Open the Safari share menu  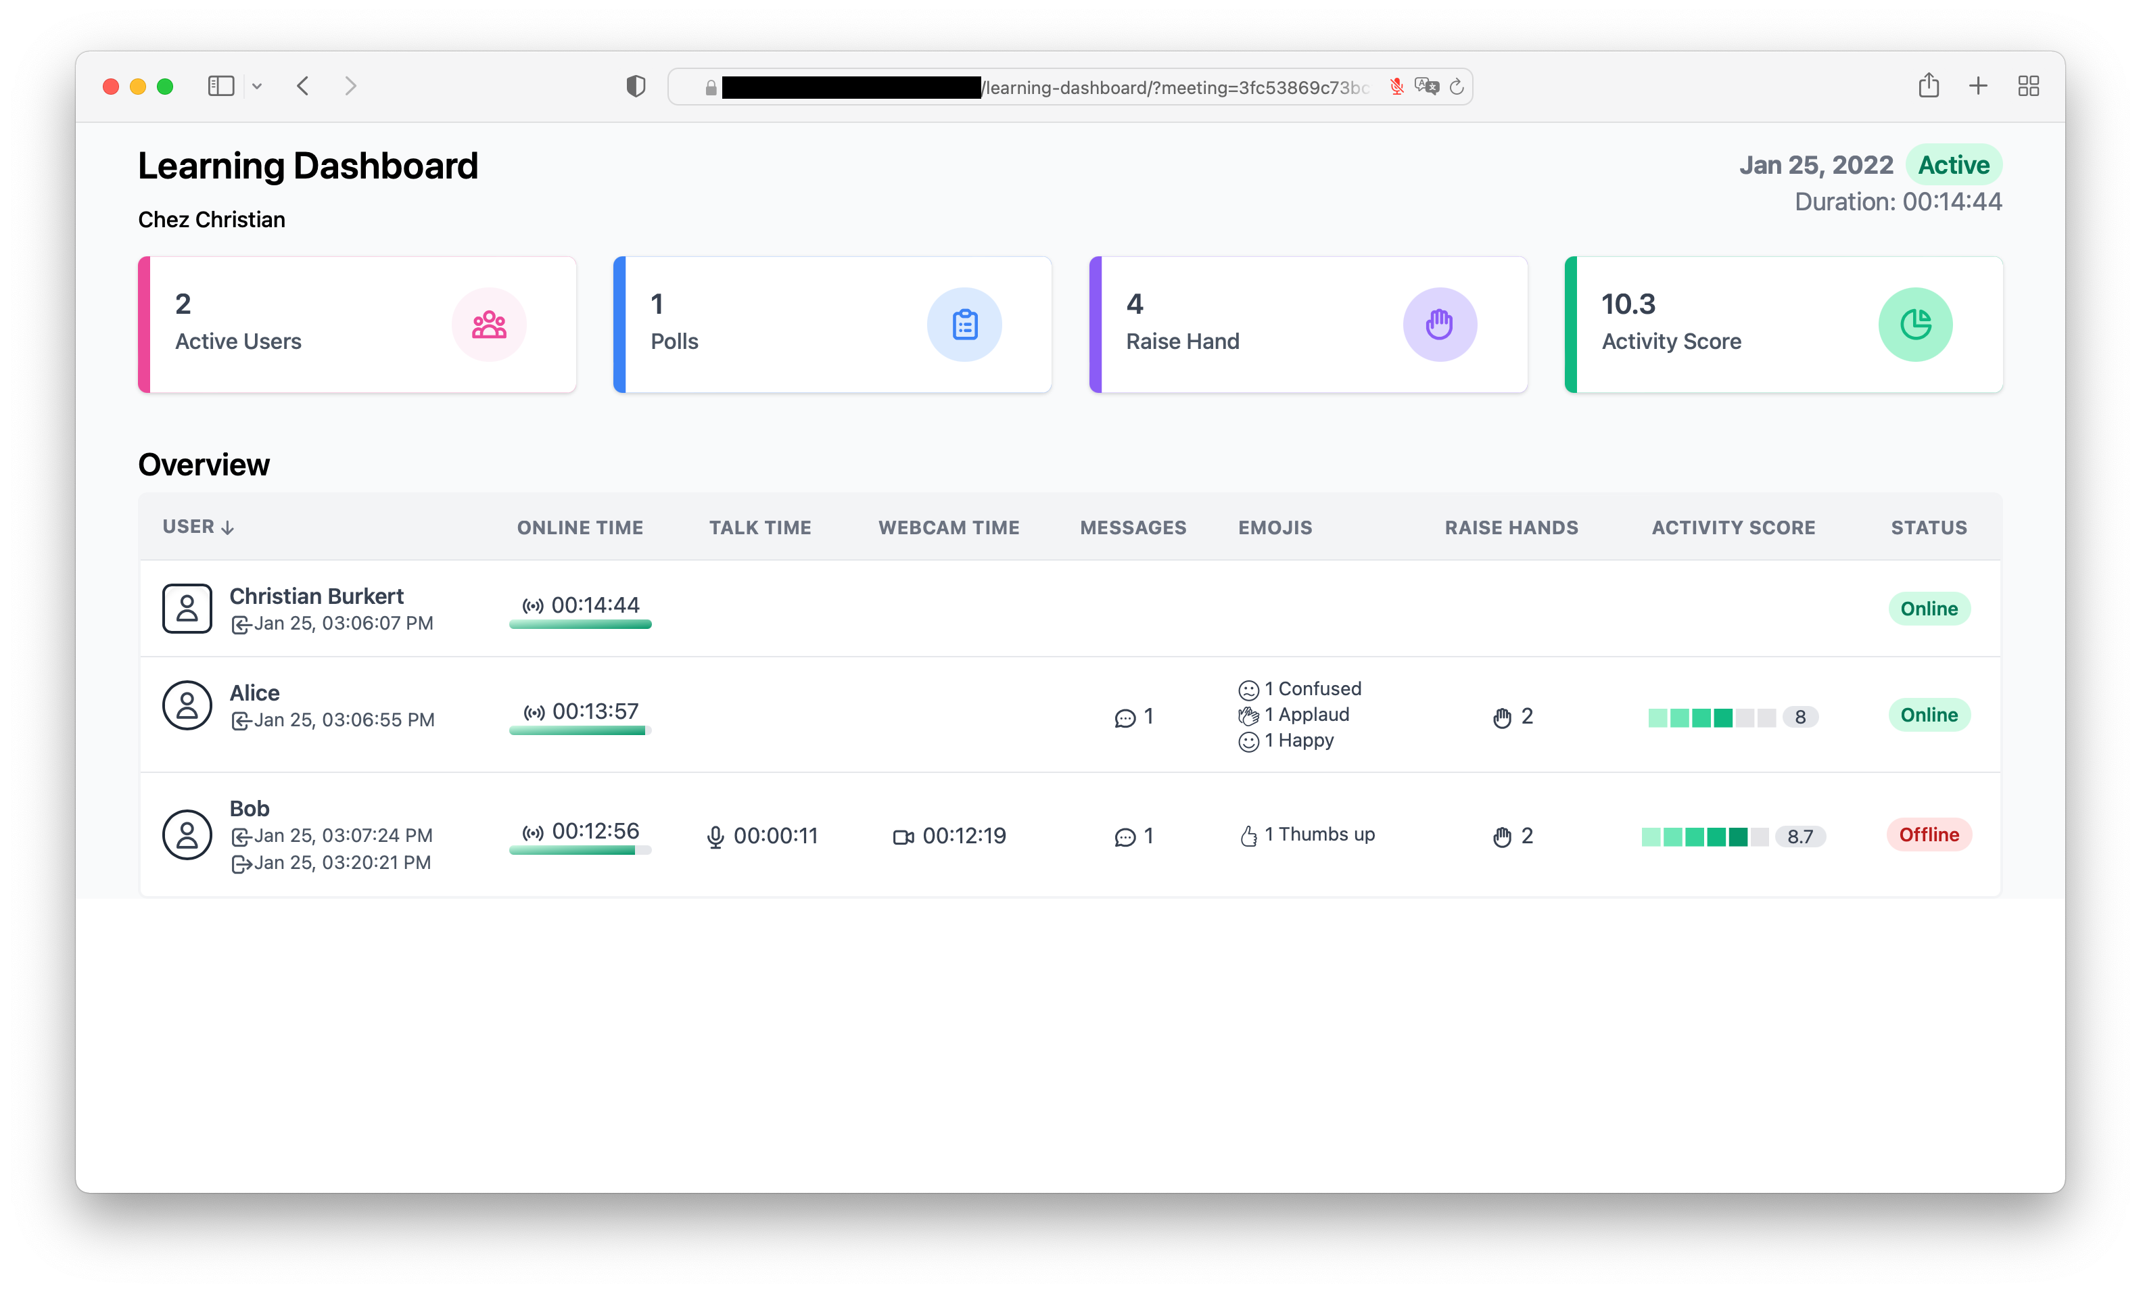1929,85
